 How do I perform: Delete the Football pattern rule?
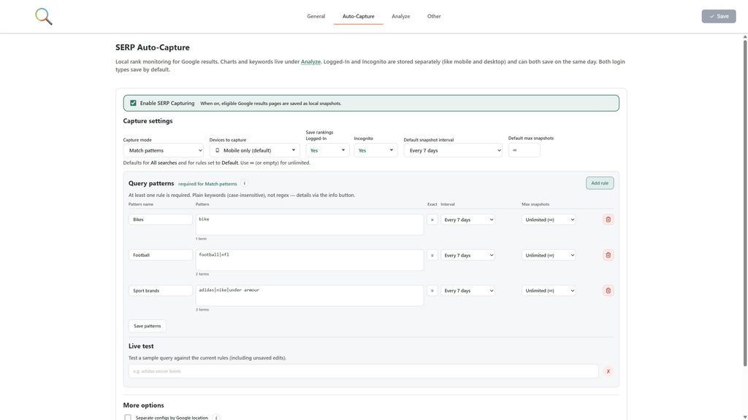[x=608, y=255]
